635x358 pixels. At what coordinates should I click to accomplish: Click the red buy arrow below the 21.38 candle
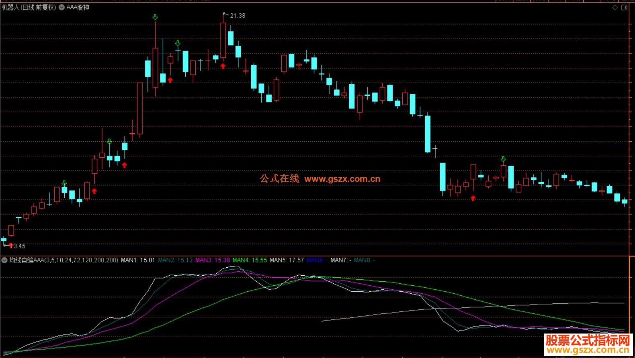(x=223, y=66)
